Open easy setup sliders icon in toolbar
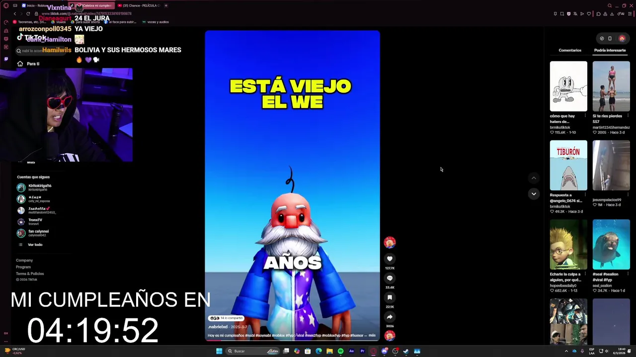Viewport: 636px width, 357px height. click(630, 14)
